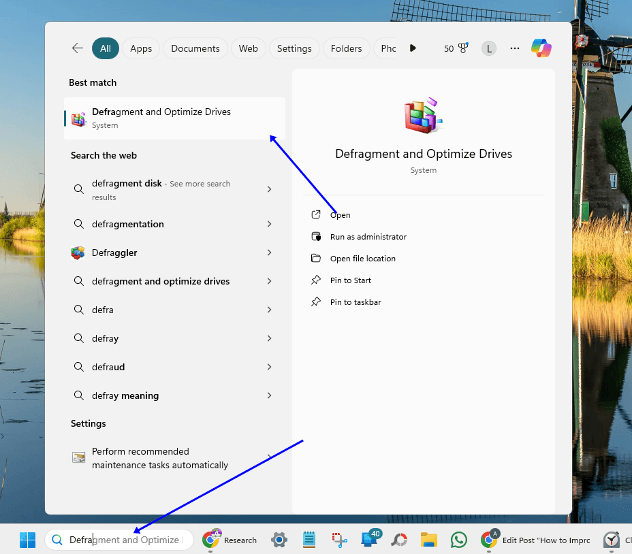Open the taskbar app with 40 badge
The width and height of the screenshot is (632, 554).
(370, 539)
